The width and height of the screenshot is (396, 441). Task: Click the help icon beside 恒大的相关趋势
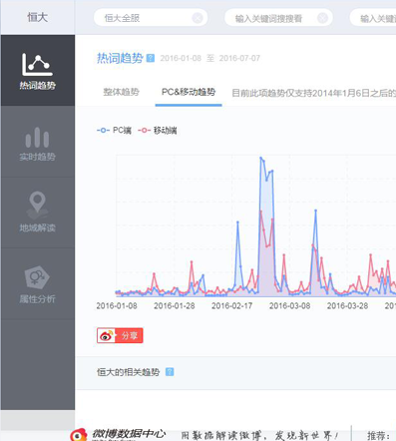coord(170,372)
